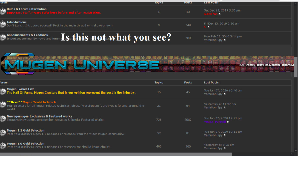
Task: View latest post icon in Mugen 1.0 Gold row
Action: point(225,148)
